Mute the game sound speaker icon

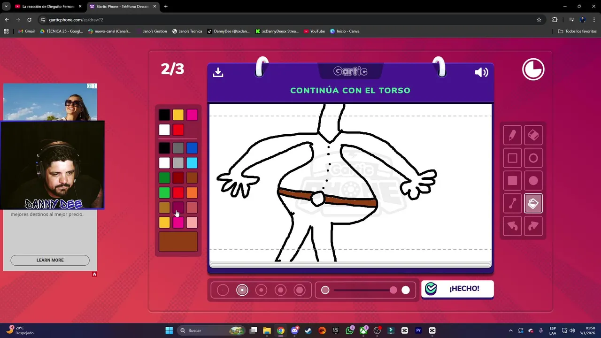tap(481, 72)
